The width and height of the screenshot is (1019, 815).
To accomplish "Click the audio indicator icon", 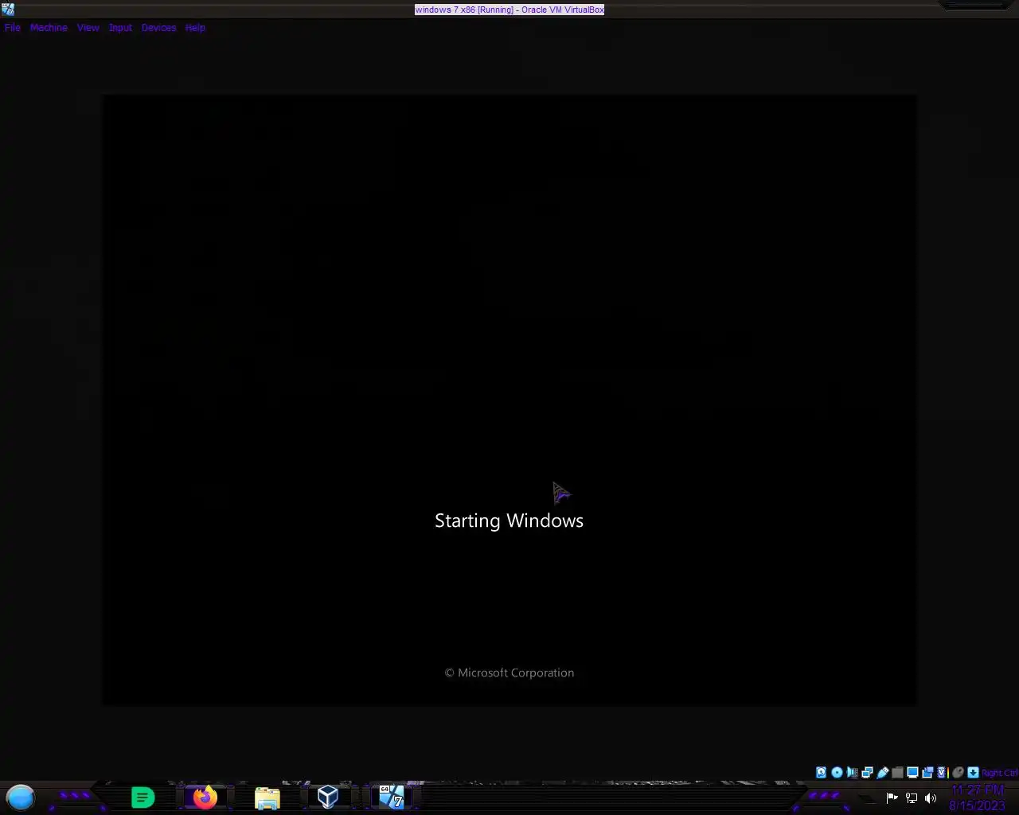I will [852, 772].
